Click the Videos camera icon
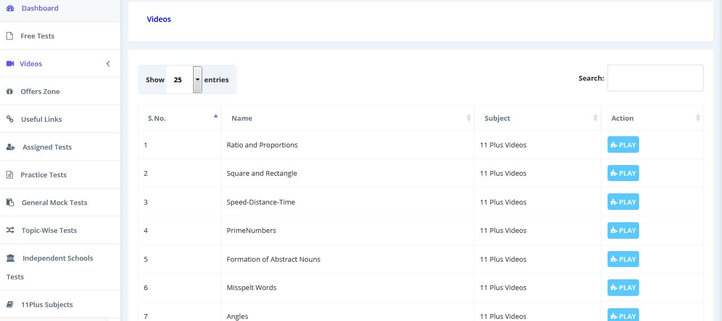This screenshot has width=722, height=321. coord(10,64)
